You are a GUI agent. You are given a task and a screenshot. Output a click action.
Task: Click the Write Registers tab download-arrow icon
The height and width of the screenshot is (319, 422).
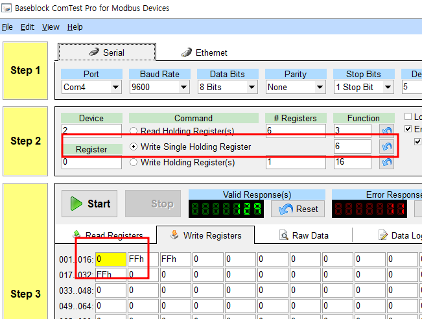pos(174,235)
